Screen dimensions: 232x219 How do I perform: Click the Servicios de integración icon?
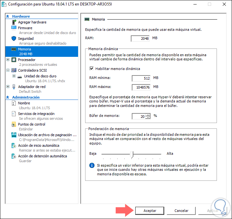point(13,114)
